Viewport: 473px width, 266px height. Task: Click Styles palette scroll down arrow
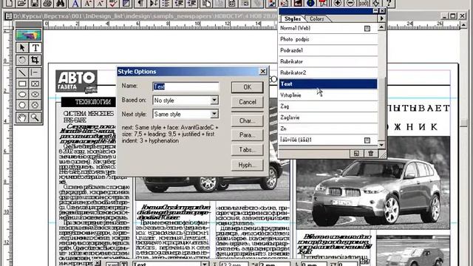(x=381, y=145)
